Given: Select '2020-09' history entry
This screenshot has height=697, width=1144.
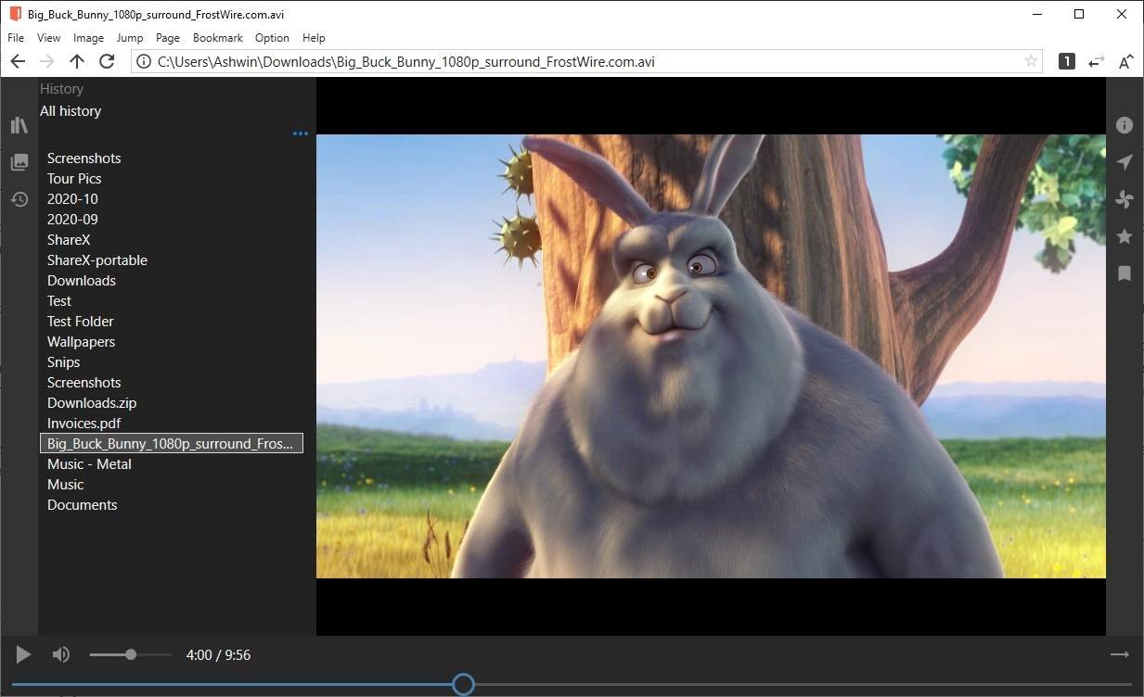Looking at the screenshot, I should (72, 220).
